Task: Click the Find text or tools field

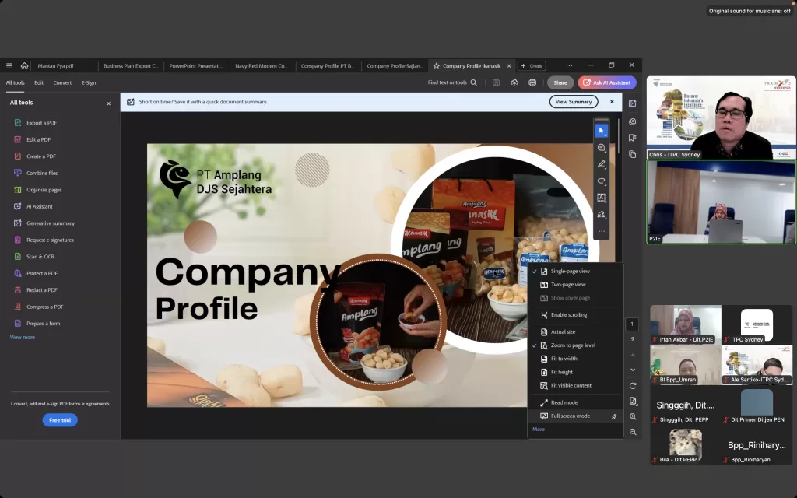Action: coord(451,82)
